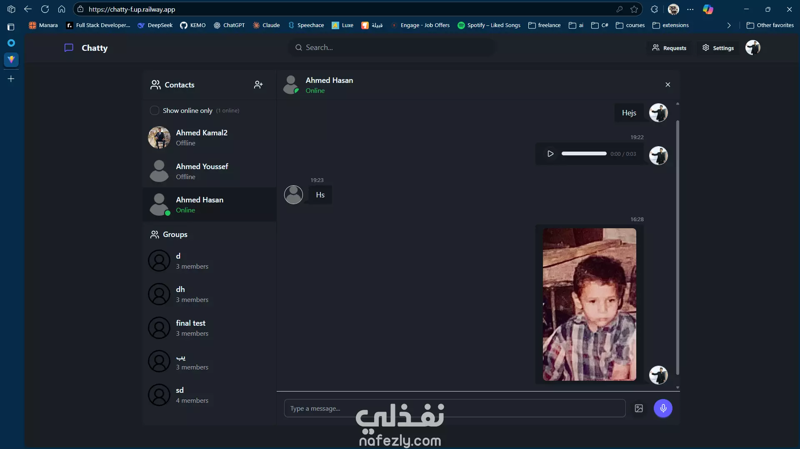Open group named d

click(209, 261)
